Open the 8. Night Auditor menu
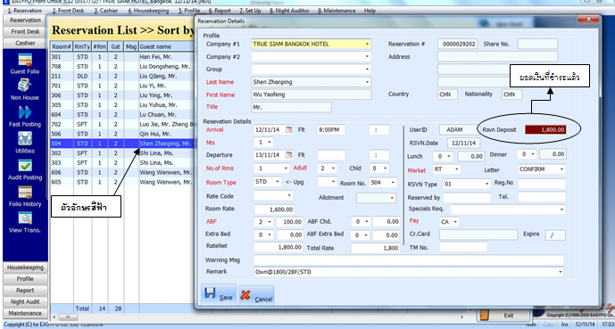The height and width of the screenshot is (329, 615). [x=289, y=11]
